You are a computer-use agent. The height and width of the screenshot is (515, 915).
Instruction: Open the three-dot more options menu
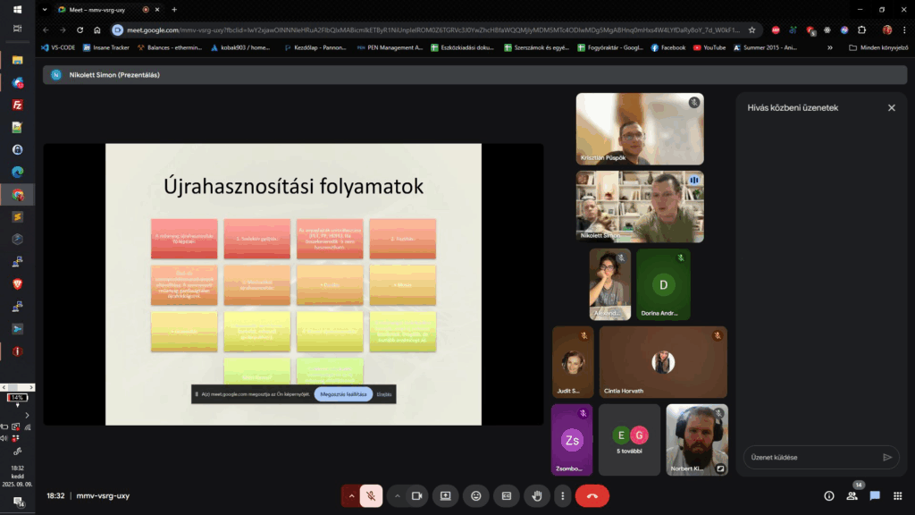pos(562,495)
